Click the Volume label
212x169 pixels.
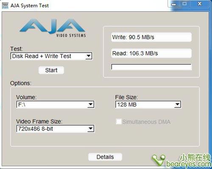click(x=26, y=97)
